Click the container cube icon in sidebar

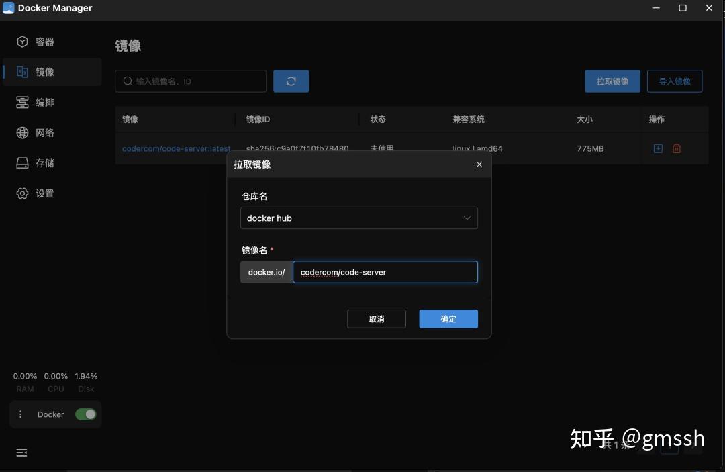(x=22, y=42)
